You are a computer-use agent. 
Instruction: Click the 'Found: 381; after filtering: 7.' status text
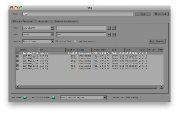coord(127,98)
